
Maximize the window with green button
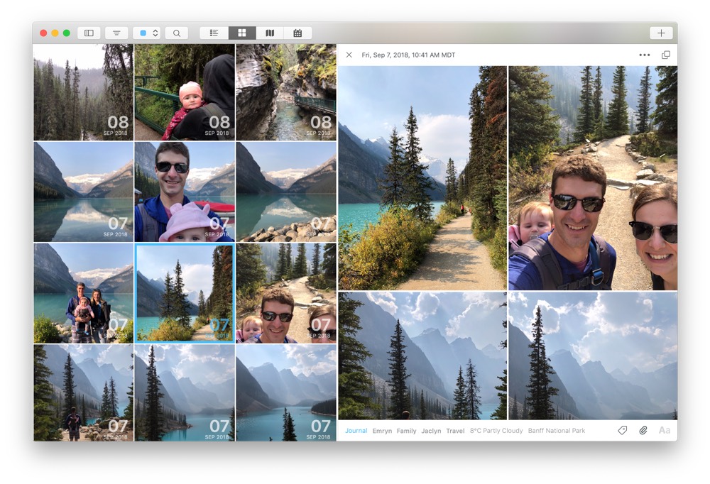coord(67,33)
